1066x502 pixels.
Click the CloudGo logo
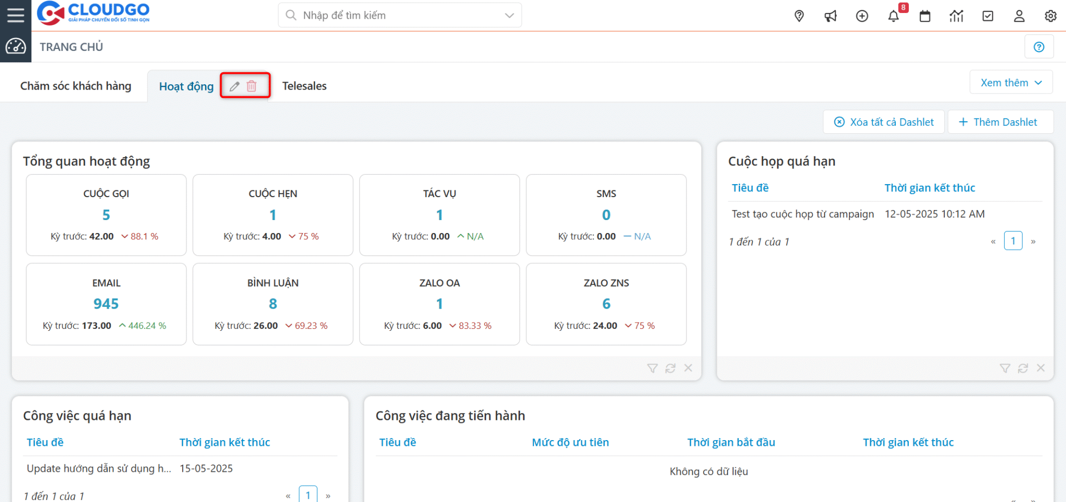[93, 13]
